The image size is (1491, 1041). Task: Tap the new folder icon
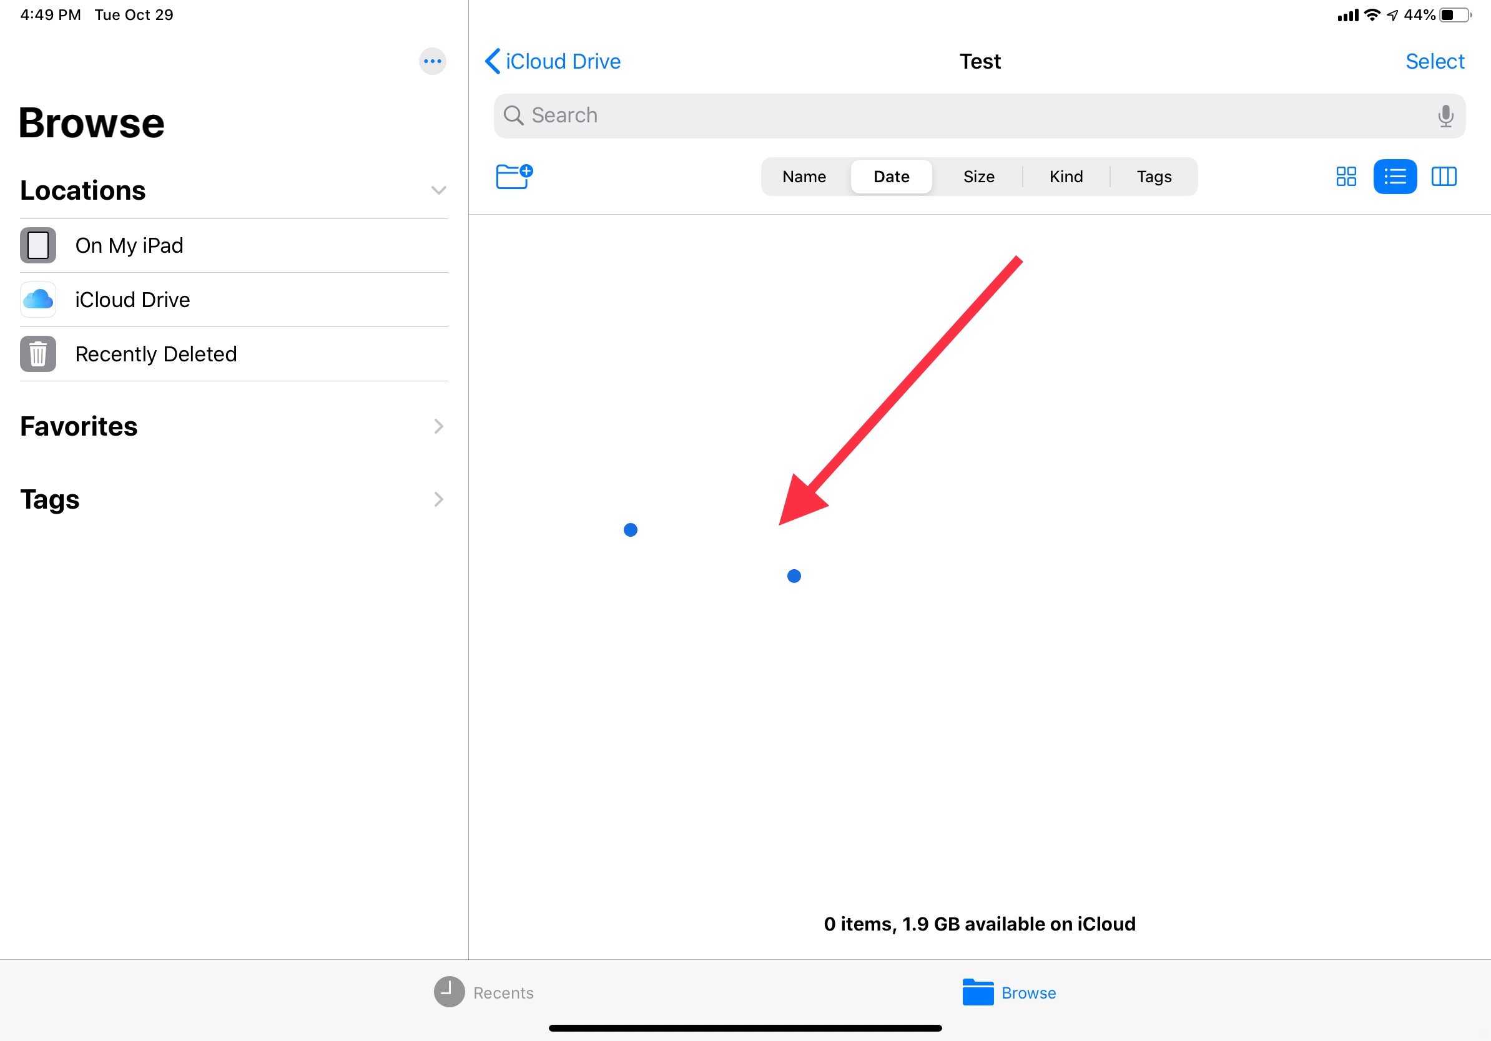(x=514, y=176)
